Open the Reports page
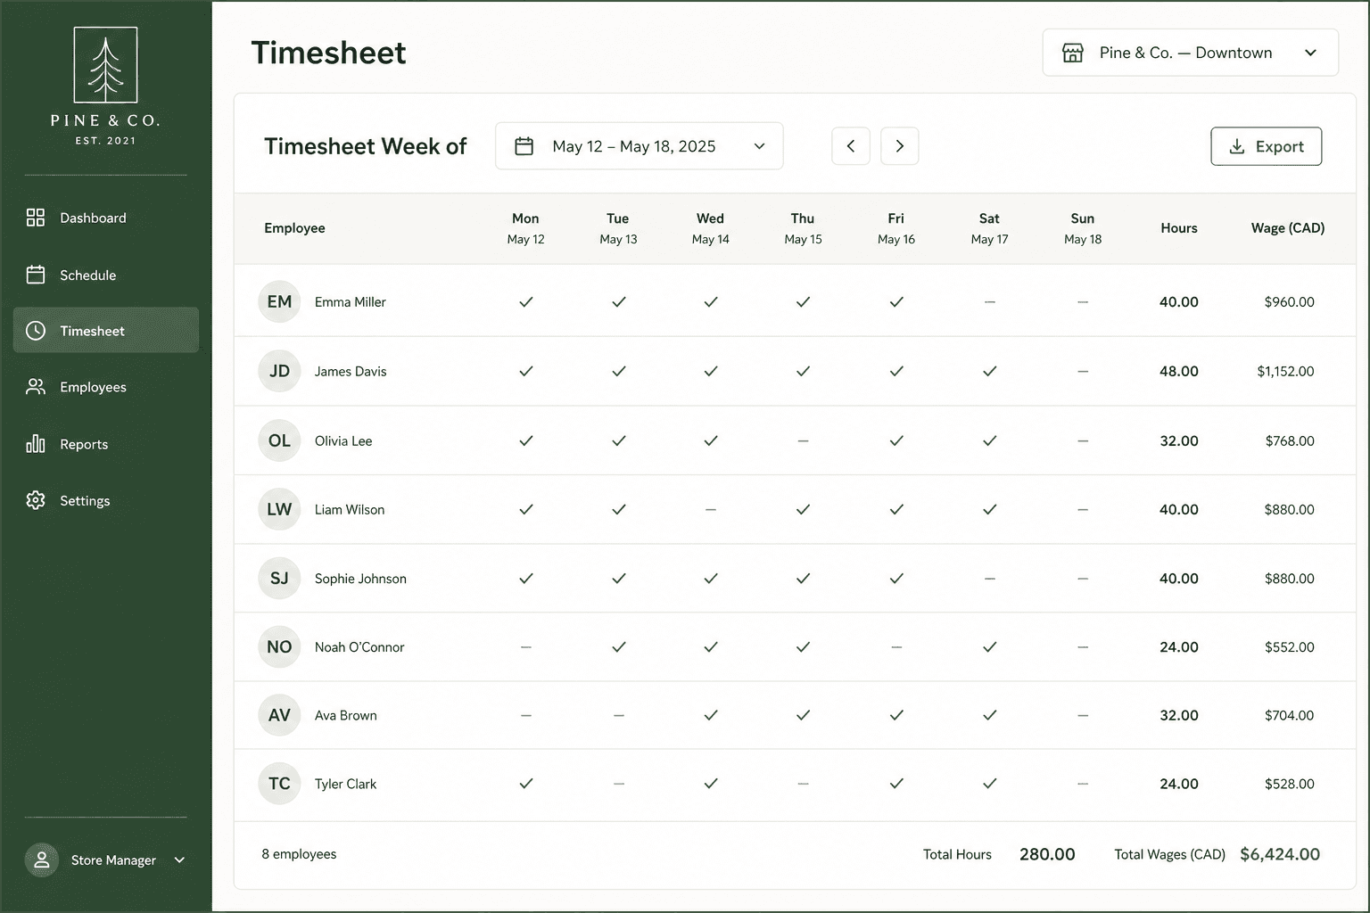Image resolution: width=1370 pixels, height=913 pixels. coord(106,444)
